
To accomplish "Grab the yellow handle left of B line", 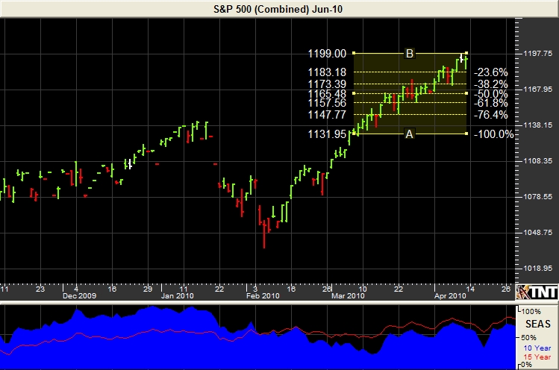I will 354,53.
